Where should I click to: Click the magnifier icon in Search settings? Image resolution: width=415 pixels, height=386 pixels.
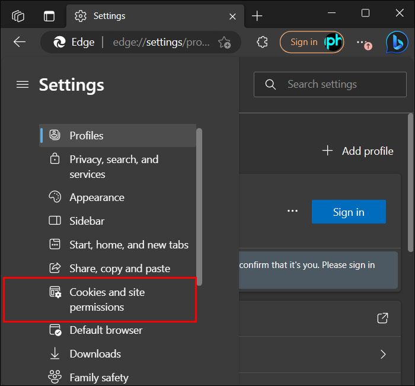[x=270, y=84]
